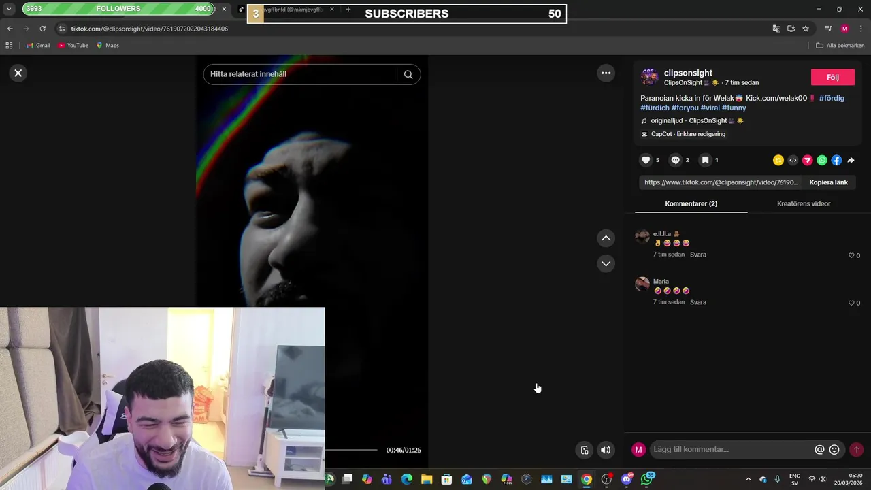Open Chrome apps grid icon
This screenshot has width=871, height=490.
pyautogui.click(x=9, y=45)
